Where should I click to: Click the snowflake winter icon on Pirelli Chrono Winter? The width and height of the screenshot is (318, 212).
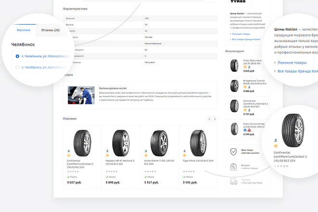click(245, 130)
